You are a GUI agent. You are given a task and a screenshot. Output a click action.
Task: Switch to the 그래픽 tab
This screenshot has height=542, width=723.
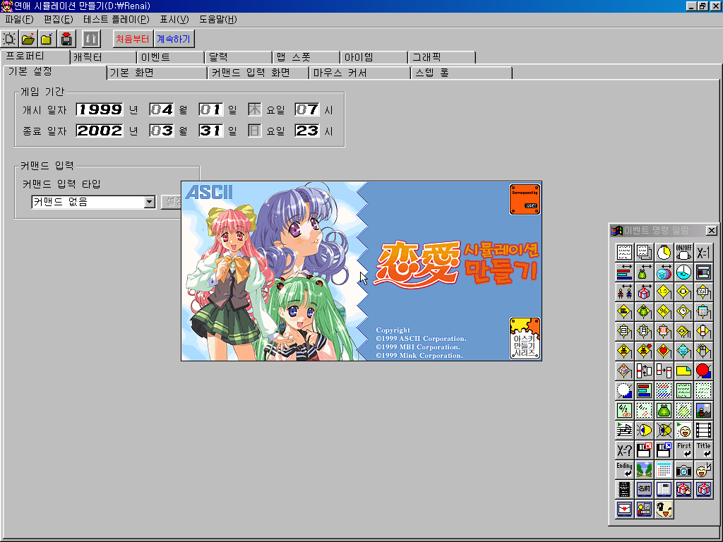pyautogui.click(x=442, y=57)
